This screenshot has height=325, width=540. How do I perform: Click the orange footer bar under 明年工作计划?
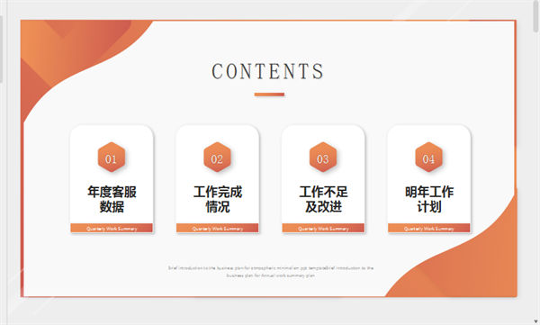429,228
